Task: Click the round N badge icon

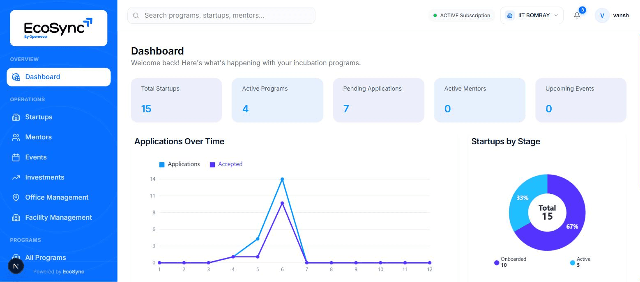Action: pos(16,266)
